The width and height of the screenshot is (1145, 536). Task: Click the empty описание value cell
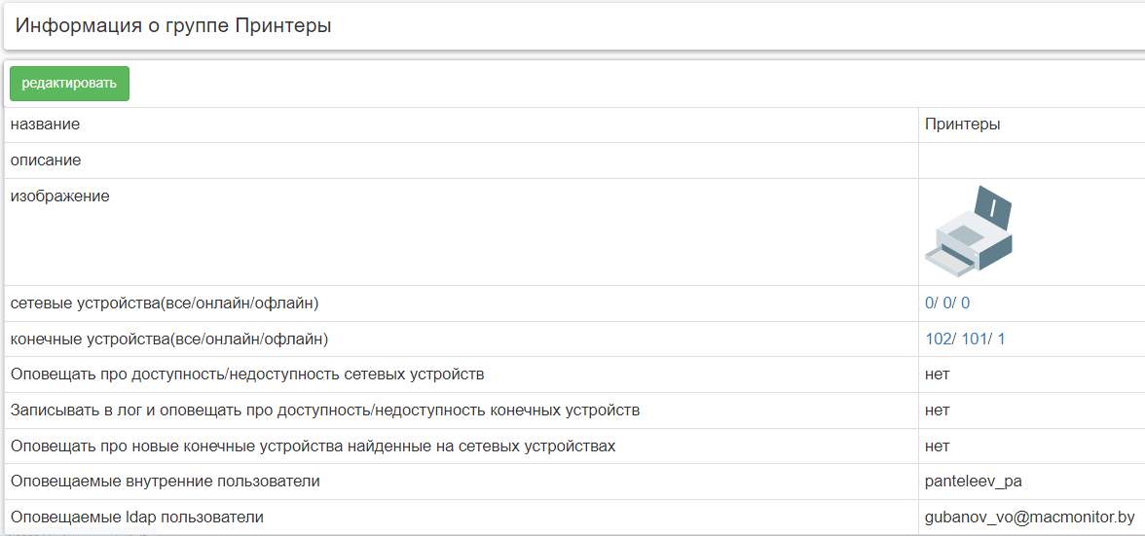click(x=1030, y=161)
